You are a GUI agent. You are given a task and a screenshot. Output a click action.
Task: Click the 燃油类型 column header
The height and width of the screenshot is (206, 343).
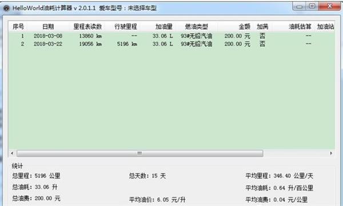[x=197, y=27]
